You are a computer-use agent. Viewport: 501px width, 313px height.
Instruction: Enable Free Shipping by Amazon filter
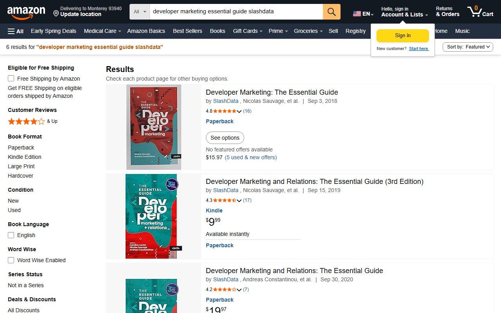(x=11, y=78)
